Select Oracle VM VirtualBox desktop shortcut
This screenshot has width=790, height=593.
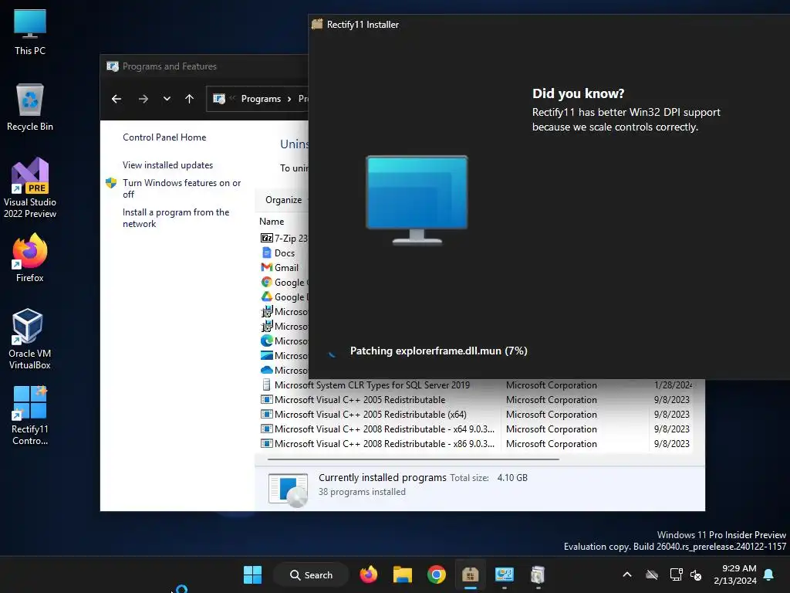30,340
